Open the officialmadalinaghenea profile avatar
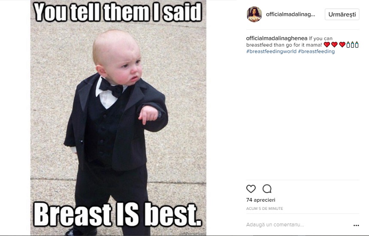The width and height of the screenshot is (369, 236). click(x=254, y=14)
